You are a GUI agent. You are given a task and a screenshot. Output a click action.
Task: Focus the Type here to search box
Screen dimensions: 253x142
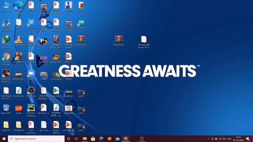[x=36, y=138]
